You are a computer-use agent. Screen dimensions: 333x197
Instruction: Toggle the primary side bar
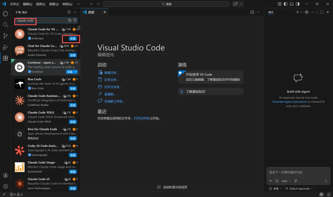click(286, 4)
